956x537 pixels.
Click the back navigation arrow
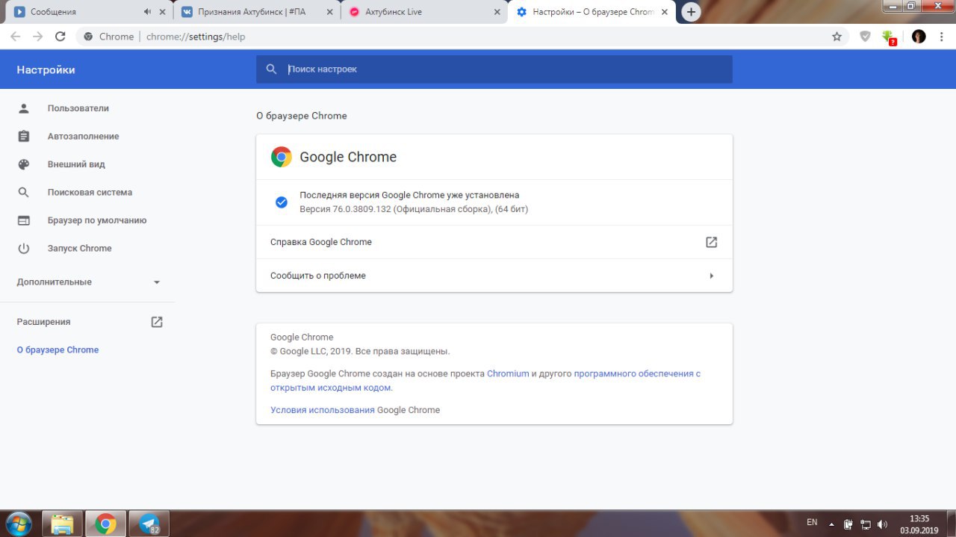[15, 37]
